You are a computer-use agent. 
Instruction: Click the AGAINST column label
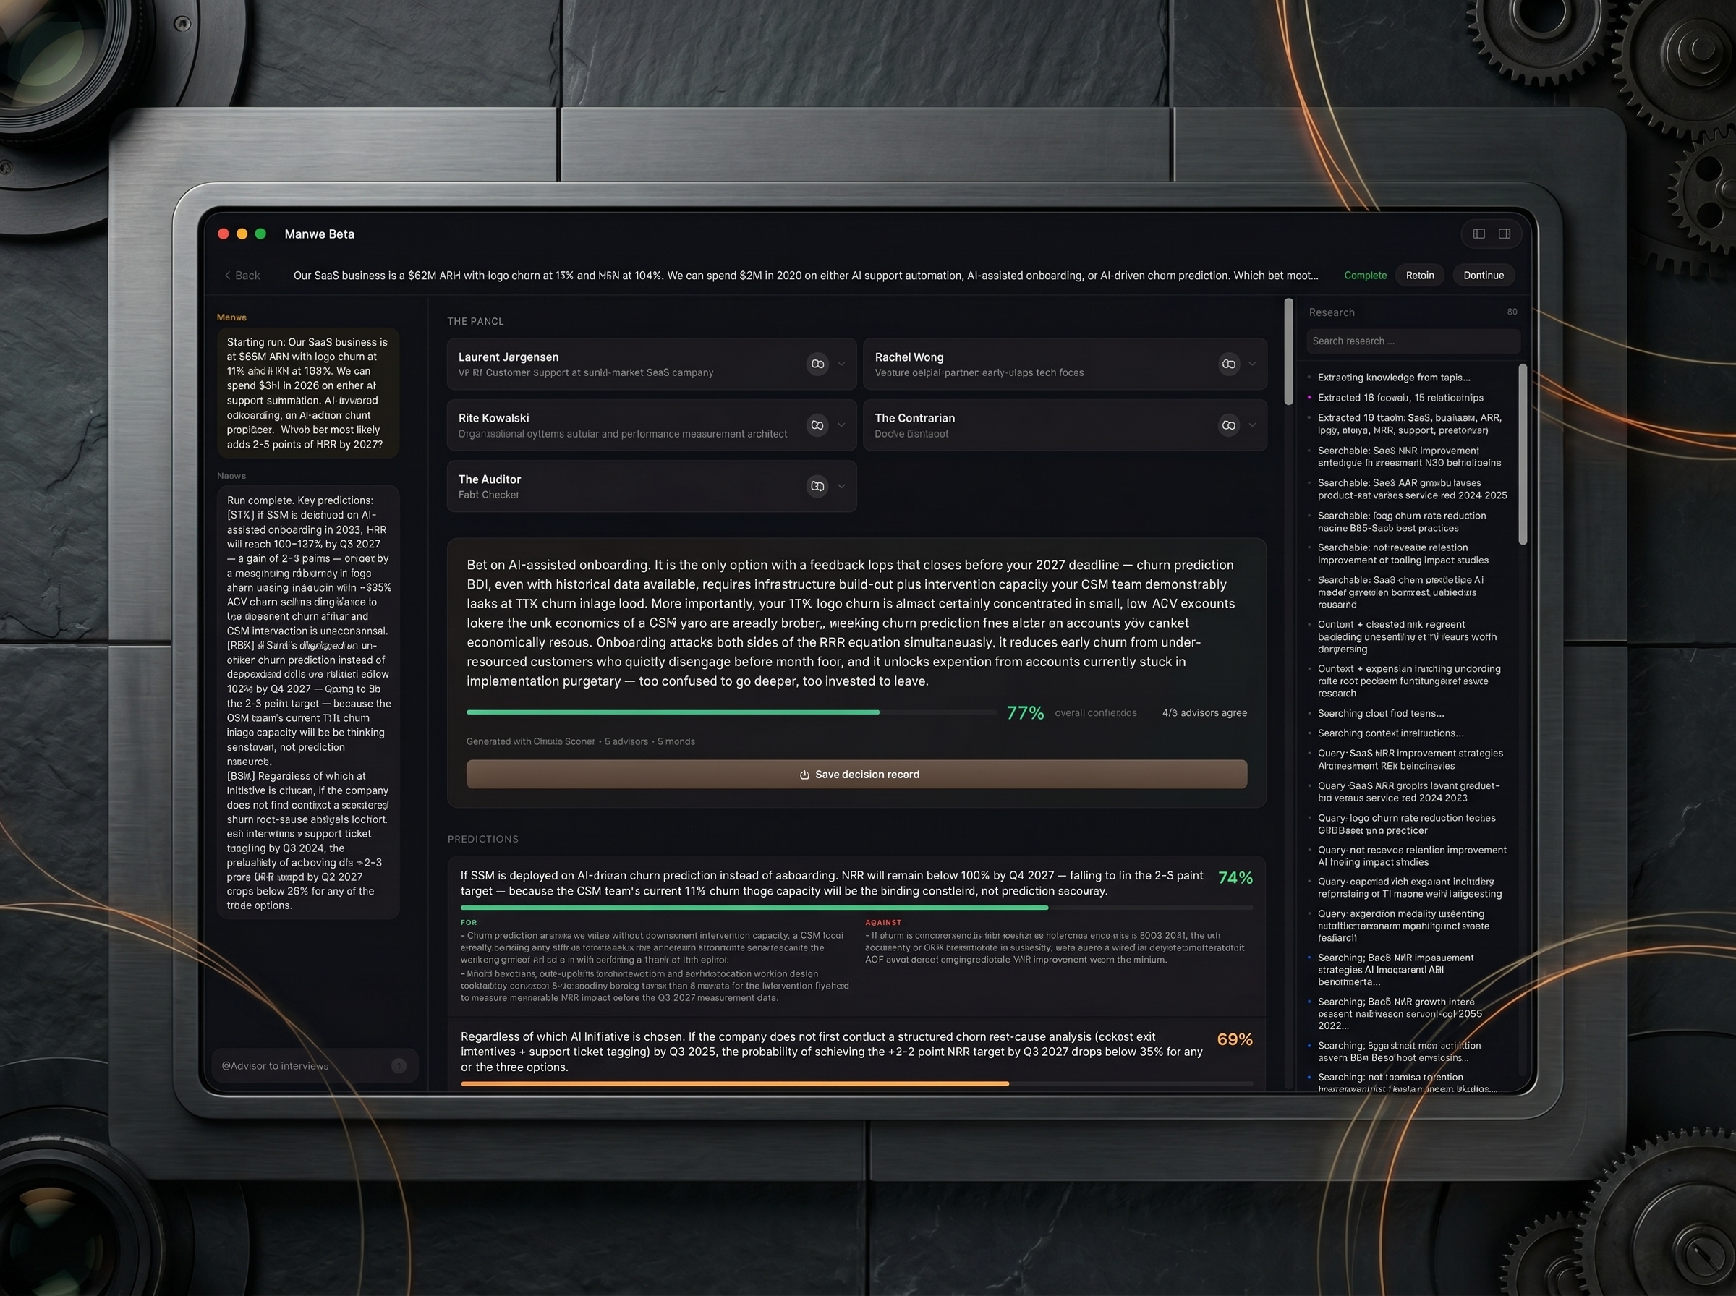tap(883, 923)
